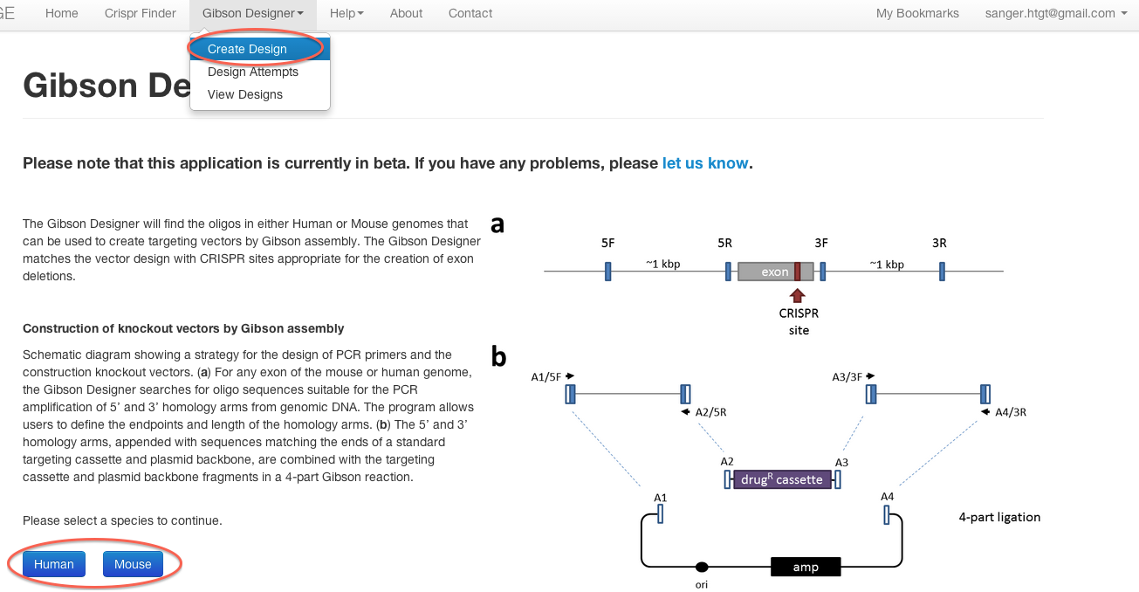Click the black ori dot on plasmid
This screenshot has height=592, width=1139.
click(x=702, y=567)
